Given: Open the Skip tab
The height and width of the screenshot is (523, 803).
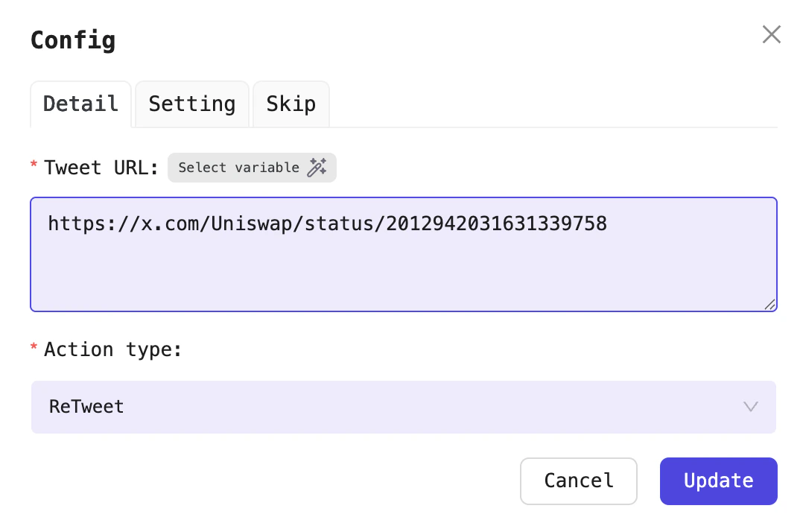Looking at the screenshot, I should coord(291,104).
